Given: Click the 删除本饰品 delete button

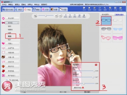Looking at the screenshot, I should 78,88.
